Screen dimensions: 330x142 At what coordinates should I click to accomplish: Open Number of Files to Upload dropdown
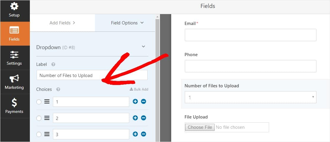[x=250, y=97]
